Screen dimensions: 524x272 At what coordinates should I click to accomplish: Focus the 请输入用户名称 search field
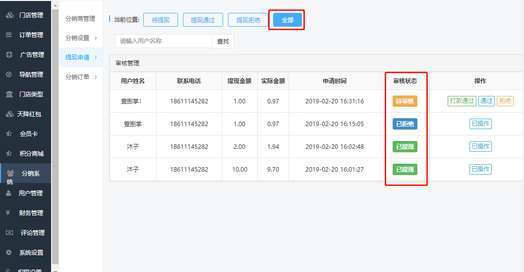(164, 41)
